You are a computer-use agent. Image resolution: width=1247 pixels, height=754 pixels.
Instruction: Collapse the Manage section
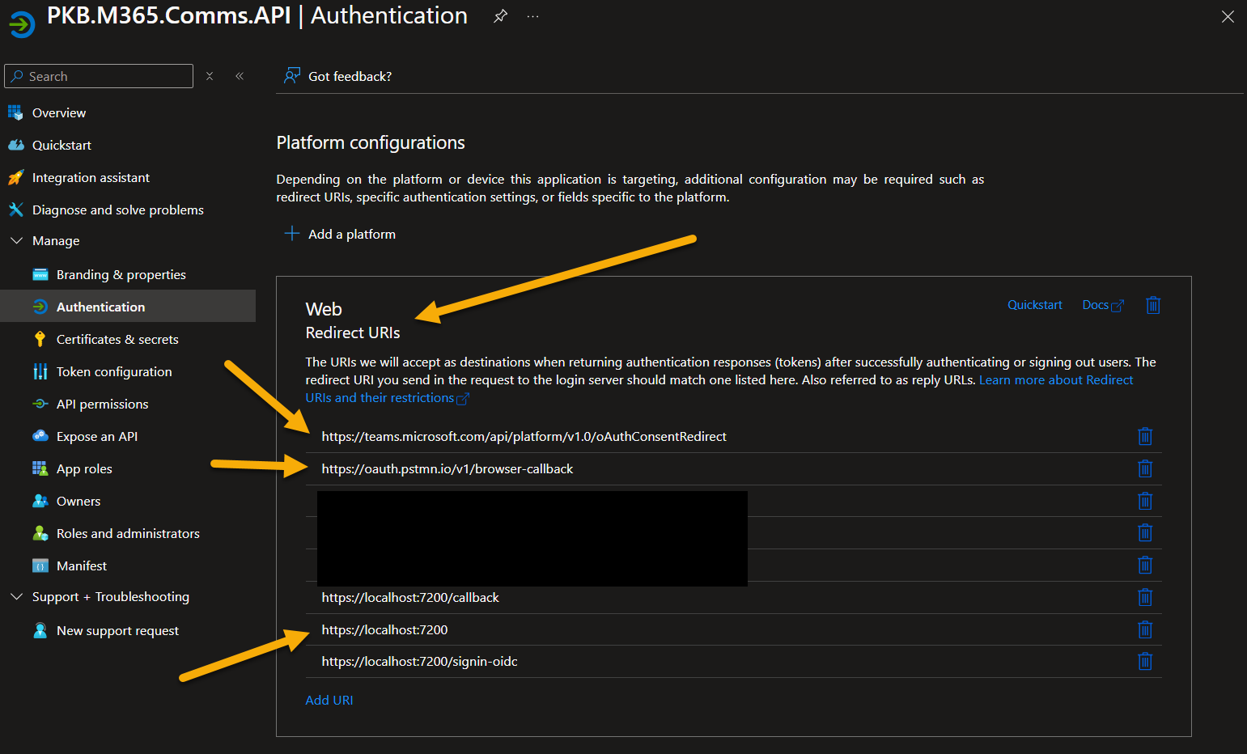17,240
